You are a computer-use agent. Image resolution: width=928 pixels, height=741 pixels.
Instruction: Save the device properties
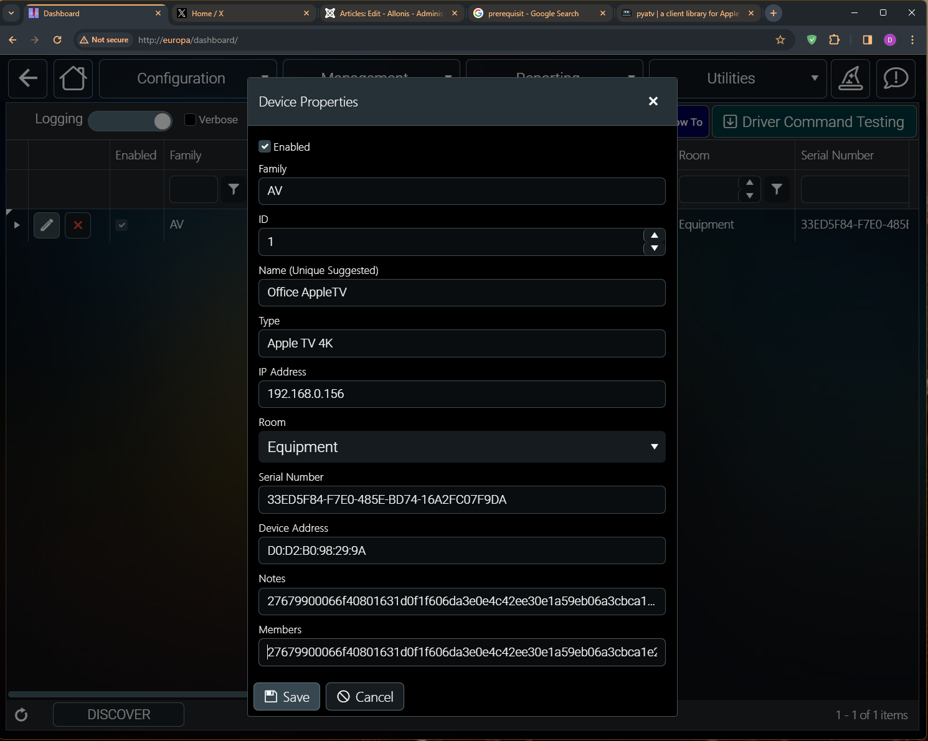point(286,697)
